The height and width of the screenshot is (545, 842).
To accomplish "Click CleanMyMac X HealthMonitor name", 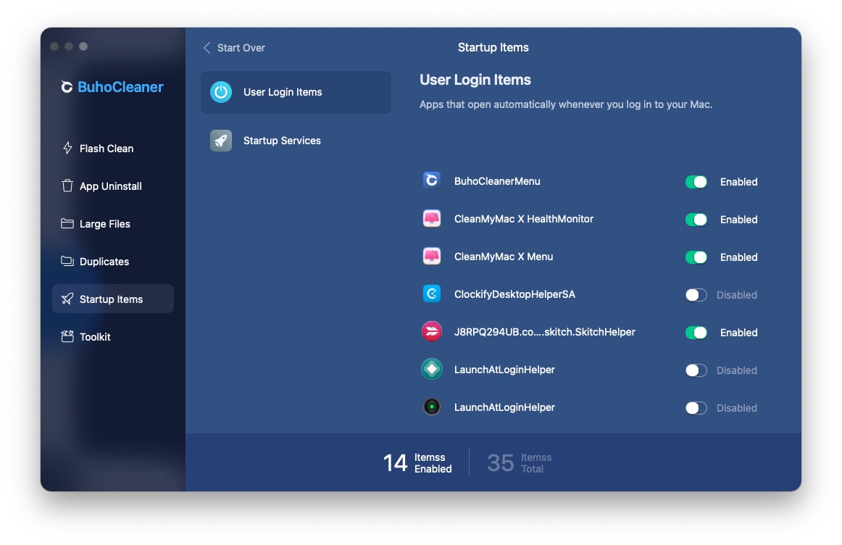I will 524,219.
